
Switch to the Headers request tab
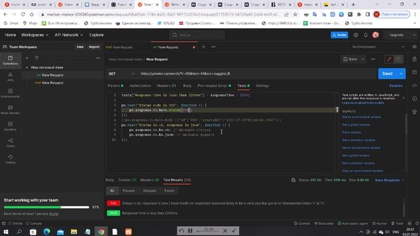pos(166,86)
